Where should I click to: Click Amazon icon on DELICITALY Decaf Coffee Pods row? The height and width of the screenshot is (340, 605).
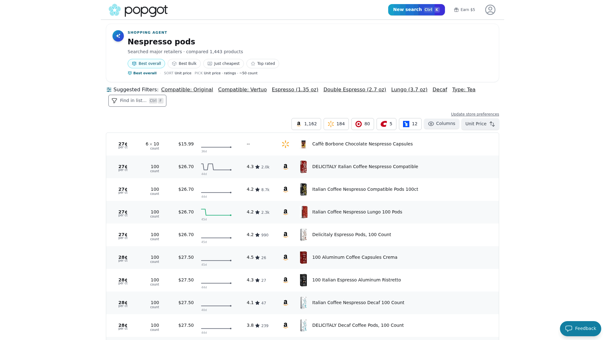(x=285, y=326)
